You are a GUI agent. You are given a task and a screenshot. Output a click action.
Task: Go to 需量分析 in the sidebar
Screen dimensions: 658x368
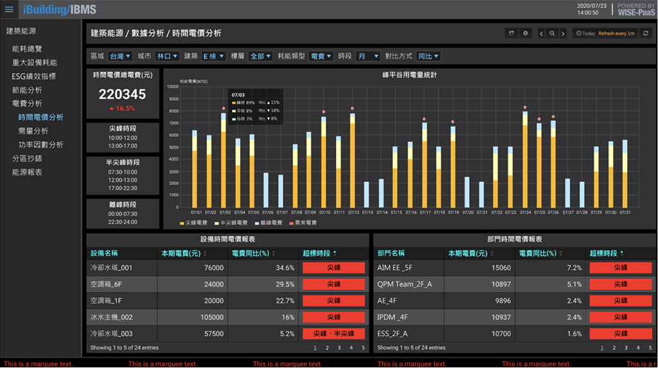(x=33, y=131)
